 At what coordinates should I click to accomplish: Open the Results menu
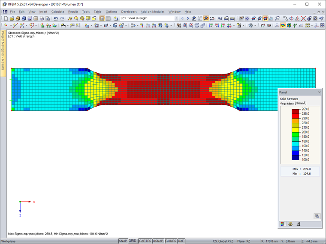click(73, 12)
